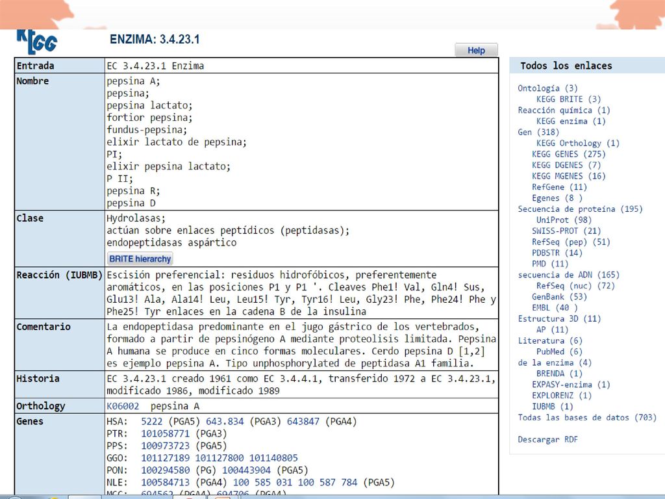
Task: Open the PubMed (6) link
Action: coord(559,352)
